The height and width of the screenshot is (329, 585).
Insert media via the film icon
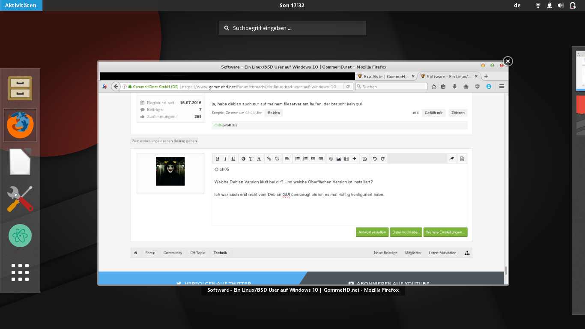tap(346, 159)
